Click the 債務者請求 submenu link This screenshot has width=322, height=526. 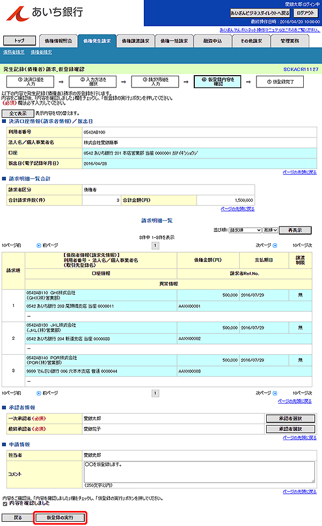14,53
